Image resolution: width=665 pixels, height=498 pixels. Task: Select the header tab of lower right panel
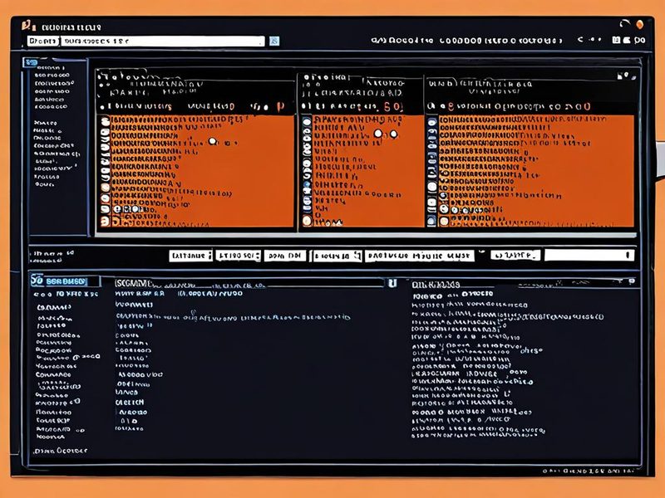436,285
